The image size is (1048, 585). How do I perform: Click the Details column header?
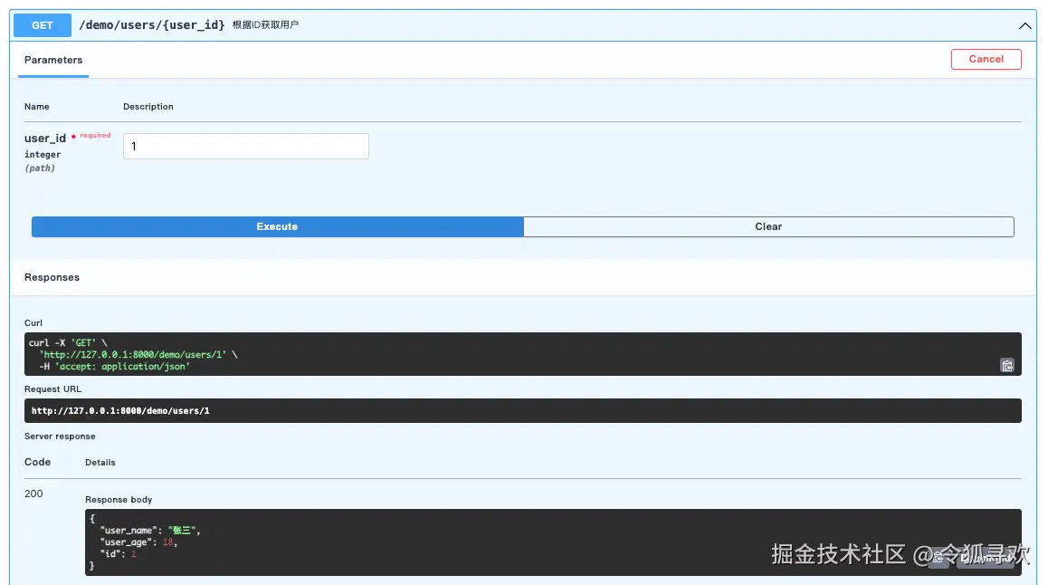click(100, 463)
